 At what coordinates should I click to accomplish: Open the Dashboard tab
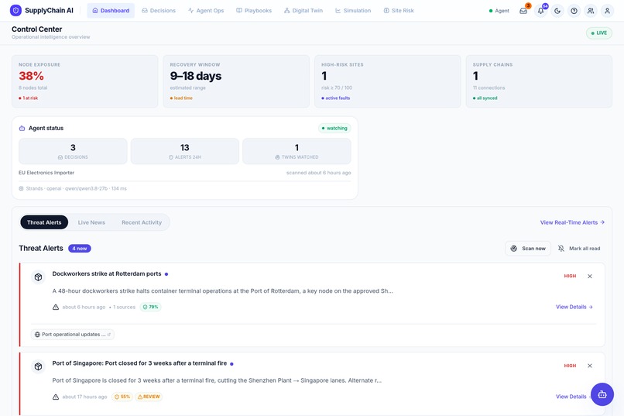(111, 11)
